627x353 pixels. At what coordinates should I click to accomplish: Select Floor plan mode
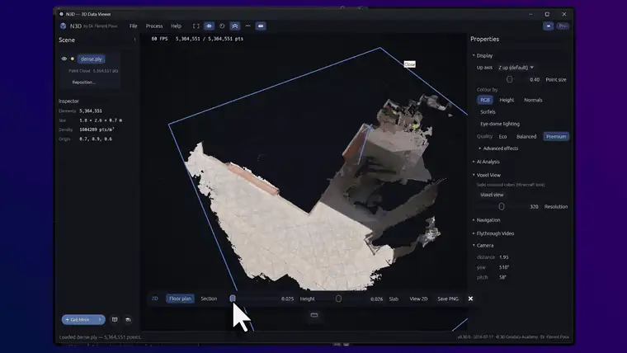(x=180, y=299)
